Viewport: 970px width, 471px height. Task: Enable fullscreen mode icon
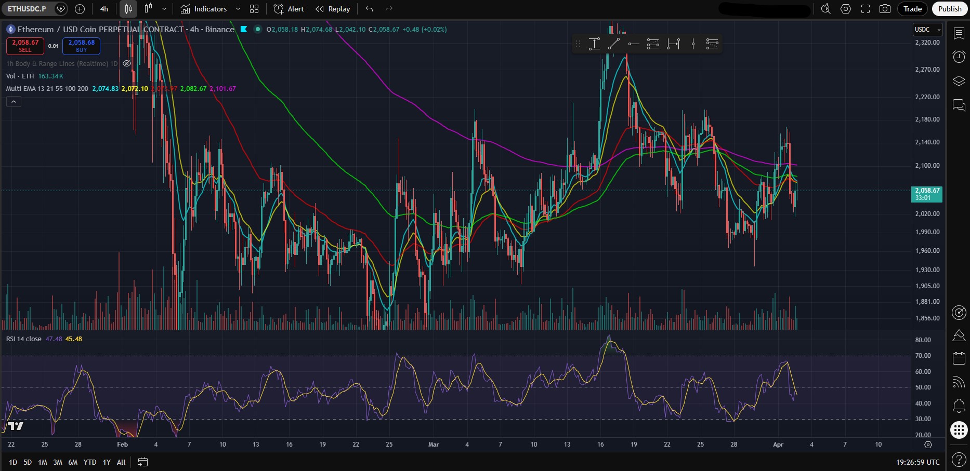tap(866, 9)
